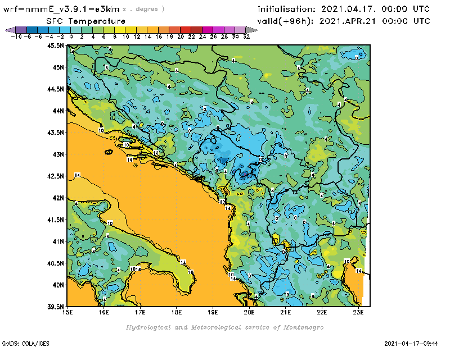450x347 pixels.
Task: Click the 2021-04-17-09:44 timestamp
Action: pos(411,344)
